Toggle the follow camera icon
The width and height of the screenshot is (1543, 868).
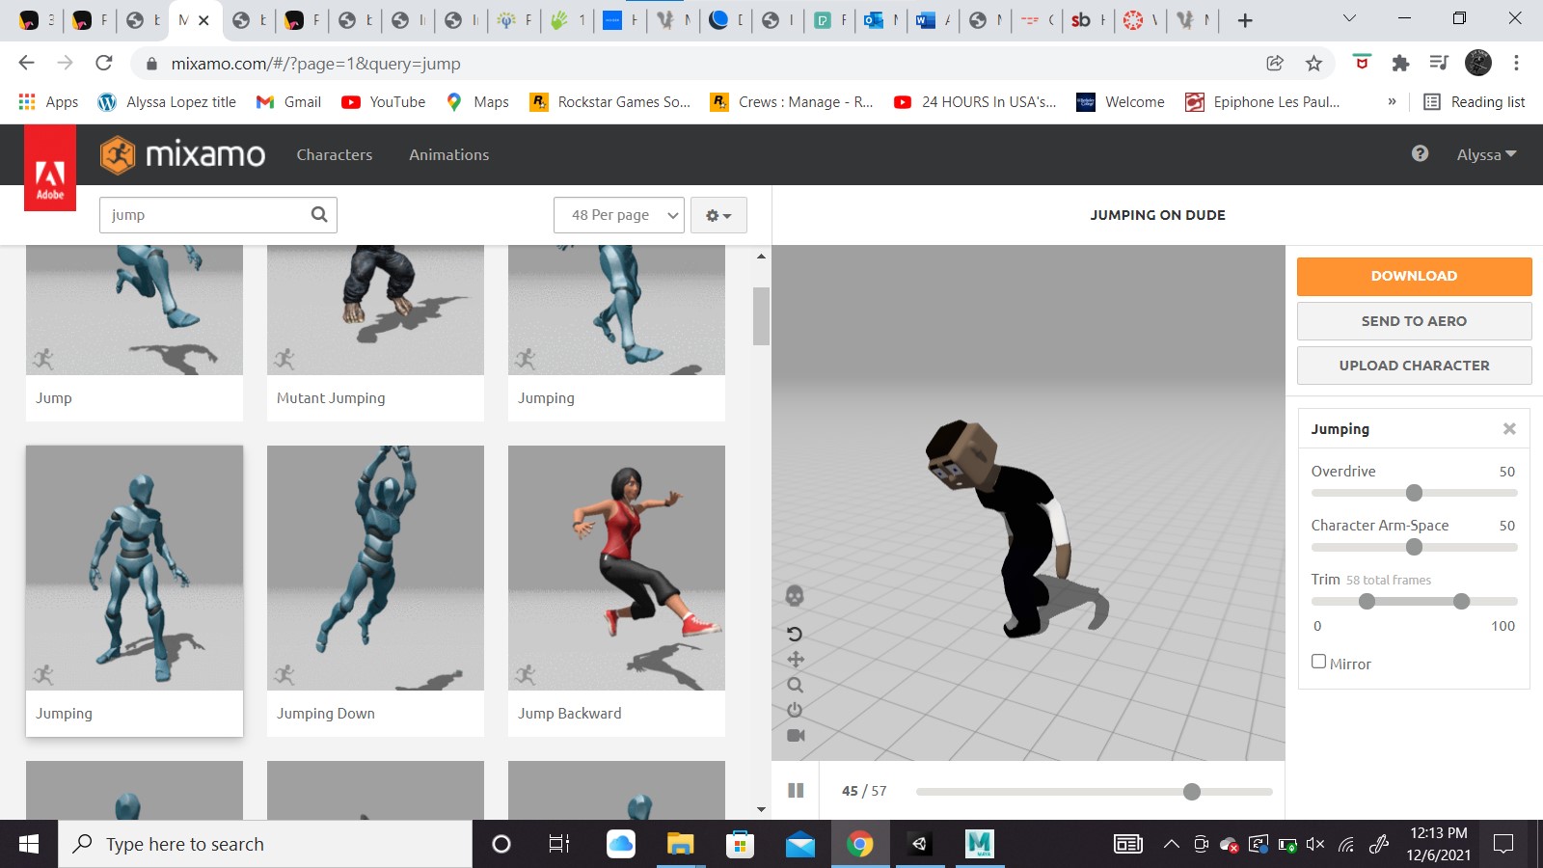796,735
